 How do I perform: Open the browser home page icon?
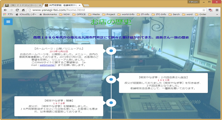tap(23, 10)
